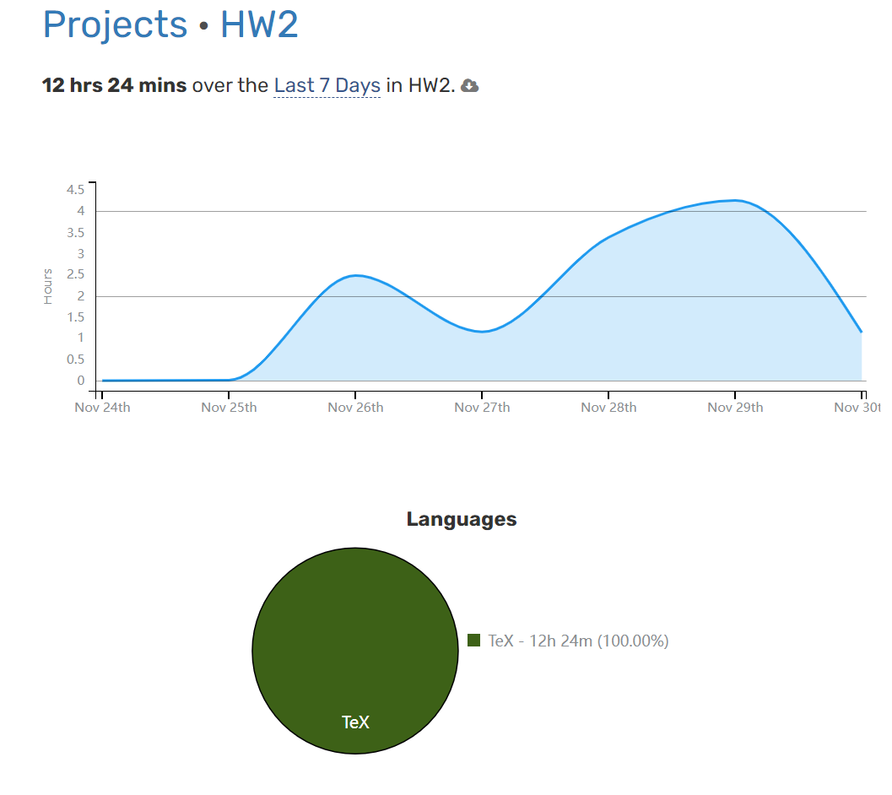
Task: Click the line's peak at Nov 29th
Action: tap(735, 201)
